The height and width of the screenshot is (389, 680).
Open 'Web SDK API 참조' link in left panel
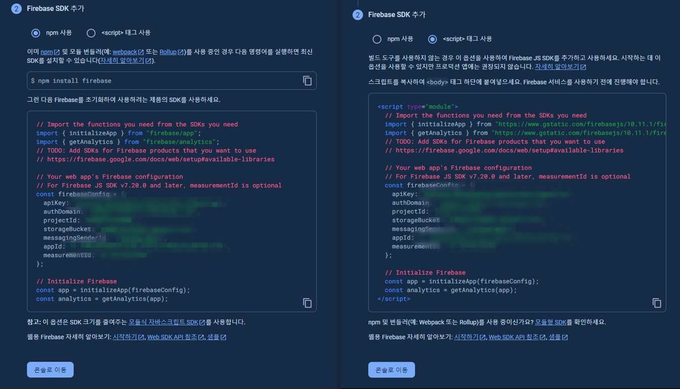(175, 337)
